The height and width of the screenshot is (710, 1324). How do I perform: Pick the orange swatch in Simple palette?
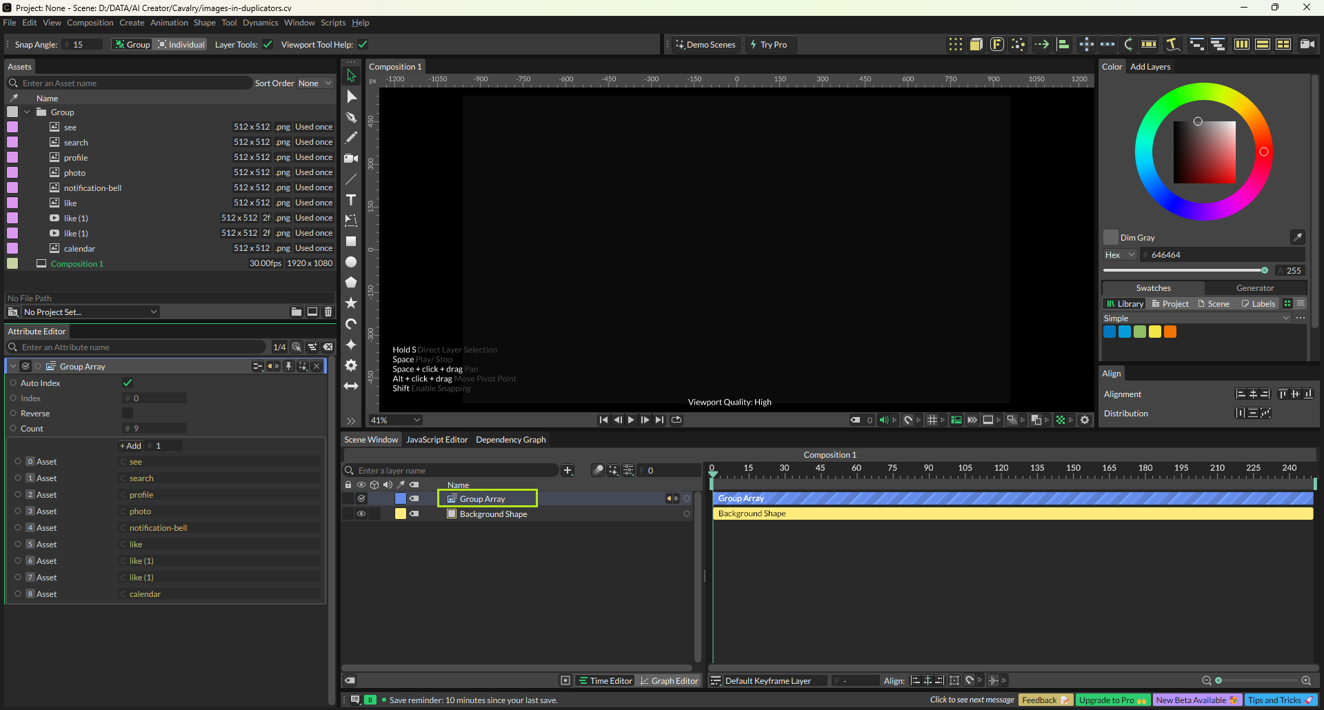[1170, 332]
